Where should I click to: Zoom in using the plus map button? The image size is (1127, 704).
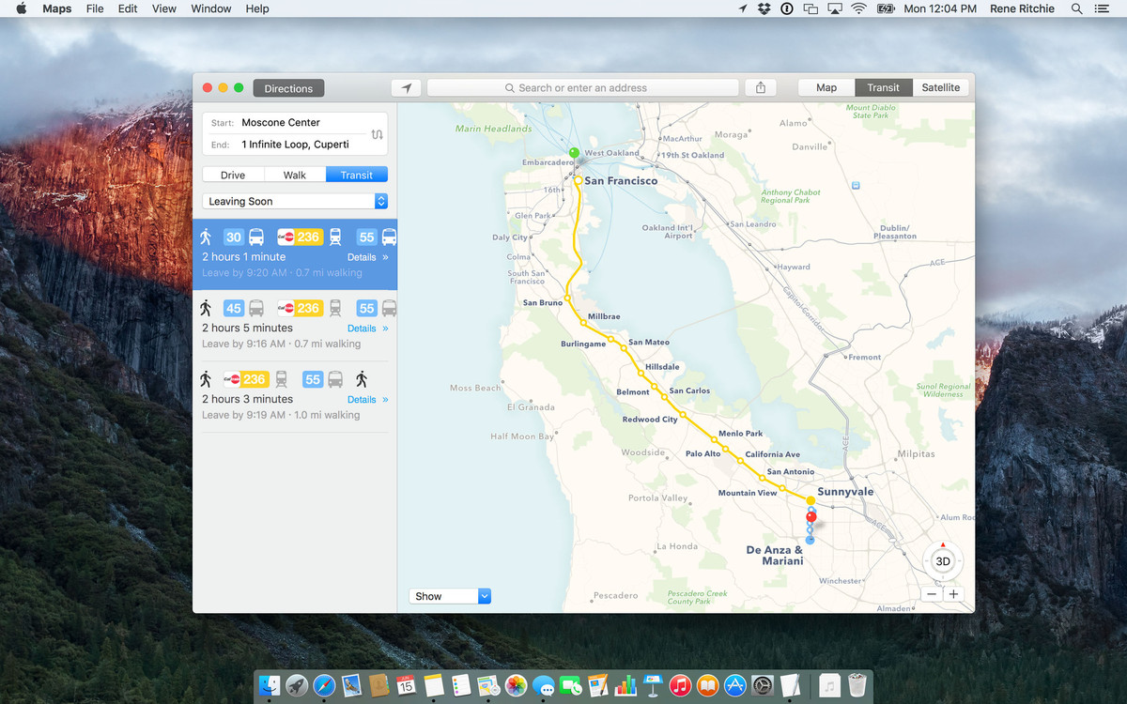[953, 594]
